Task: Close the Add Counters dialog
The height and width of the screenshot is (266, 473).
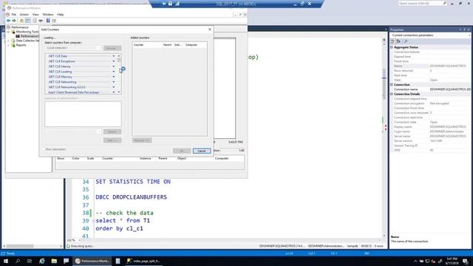Action: pos(210,30)
